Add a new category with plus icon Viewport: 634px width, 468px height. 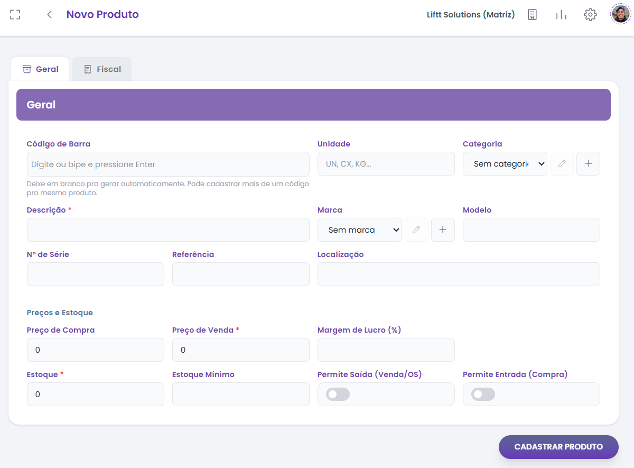pos(588,164)
